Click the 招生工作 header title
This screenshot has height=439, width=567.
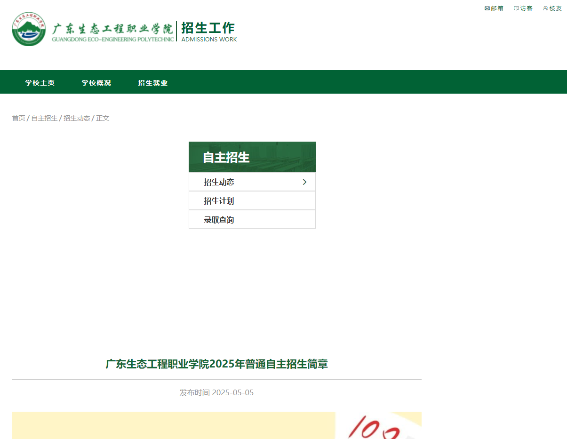click(208, 28)
